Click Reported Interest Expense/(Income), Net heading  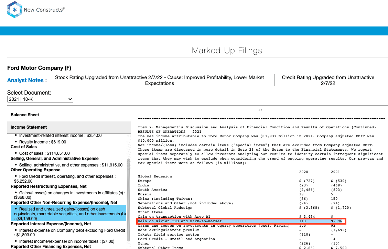[51, 224]
